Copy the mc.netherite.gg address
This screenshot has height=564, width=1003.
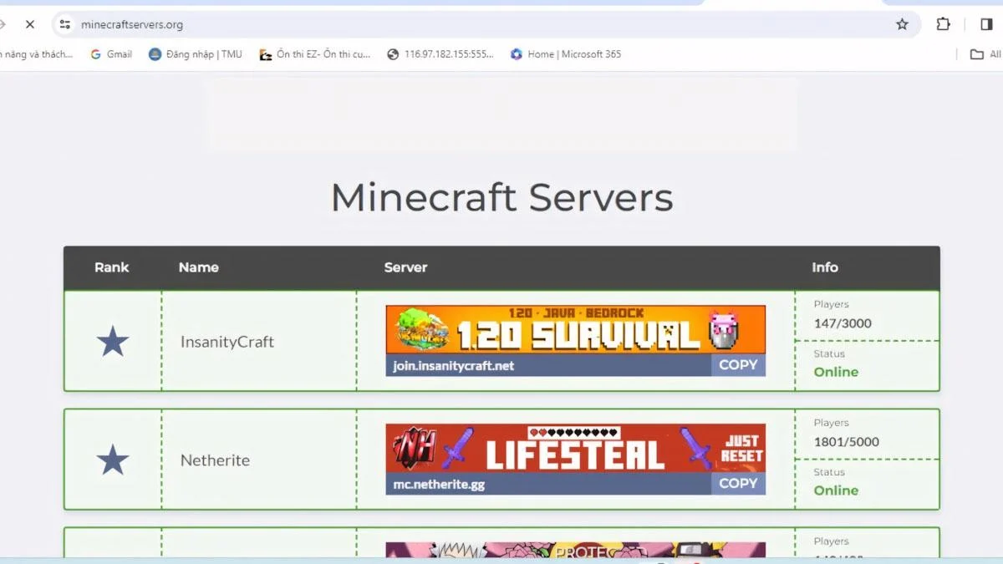click(738, 484)
